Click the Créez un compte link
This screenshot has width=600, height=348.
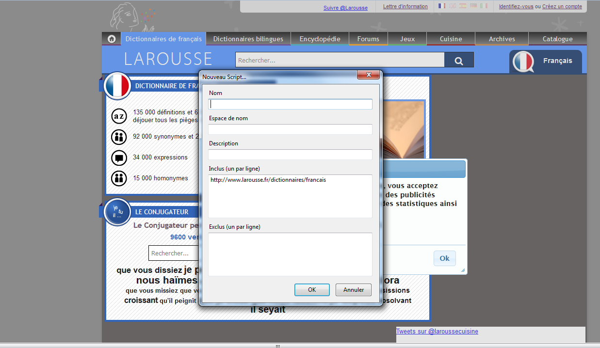click(562, 6)
